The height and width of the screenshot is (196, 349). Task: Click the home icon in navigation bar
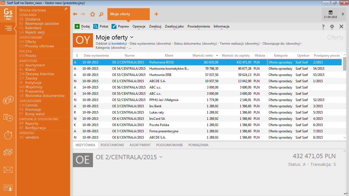[x=92, y=14]
